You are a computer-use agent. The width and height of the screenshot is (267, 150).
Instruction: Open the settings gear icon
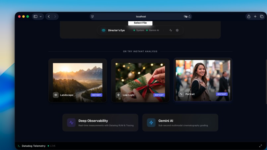[x=177, y=30]
